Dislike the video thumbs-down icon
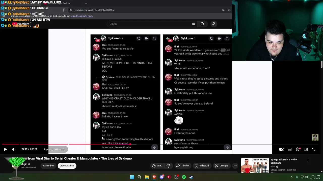 click(168, 166)
